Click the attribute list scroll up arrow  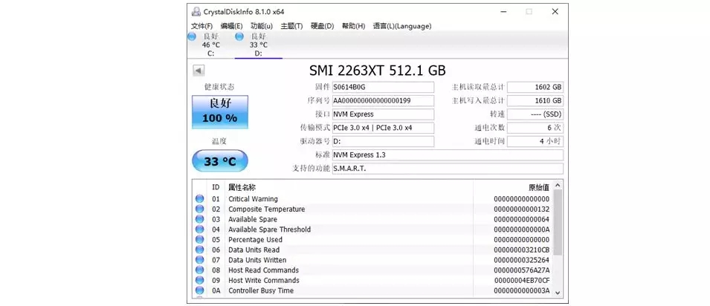point(558,185)
